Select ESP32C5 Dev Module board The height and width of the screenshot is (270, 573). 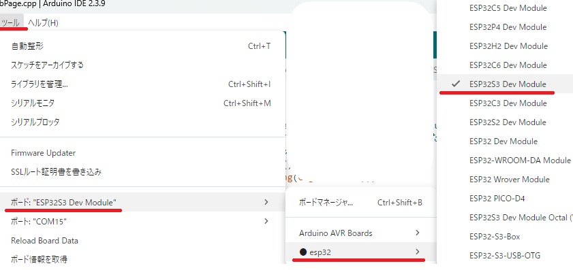[505, 8]
